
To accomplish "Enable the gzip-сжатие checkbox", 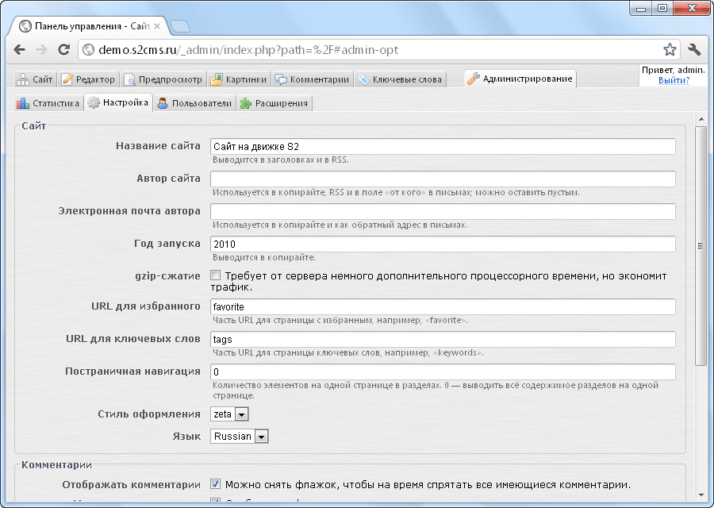I will pyautogui.click(x=216, y=275).
